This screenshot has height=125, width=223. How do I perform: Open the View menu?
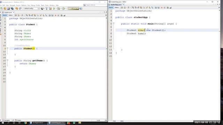pos(7,5)
